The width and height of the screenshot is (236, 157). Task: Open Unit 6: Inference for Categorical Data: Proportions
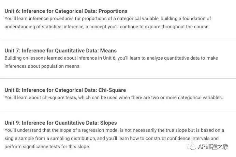point(66,11)
